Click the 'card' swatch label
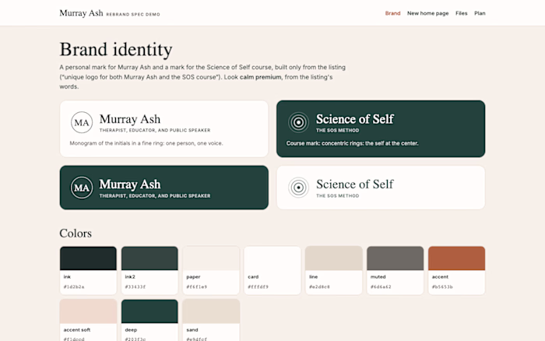 [x=253, y=276]
